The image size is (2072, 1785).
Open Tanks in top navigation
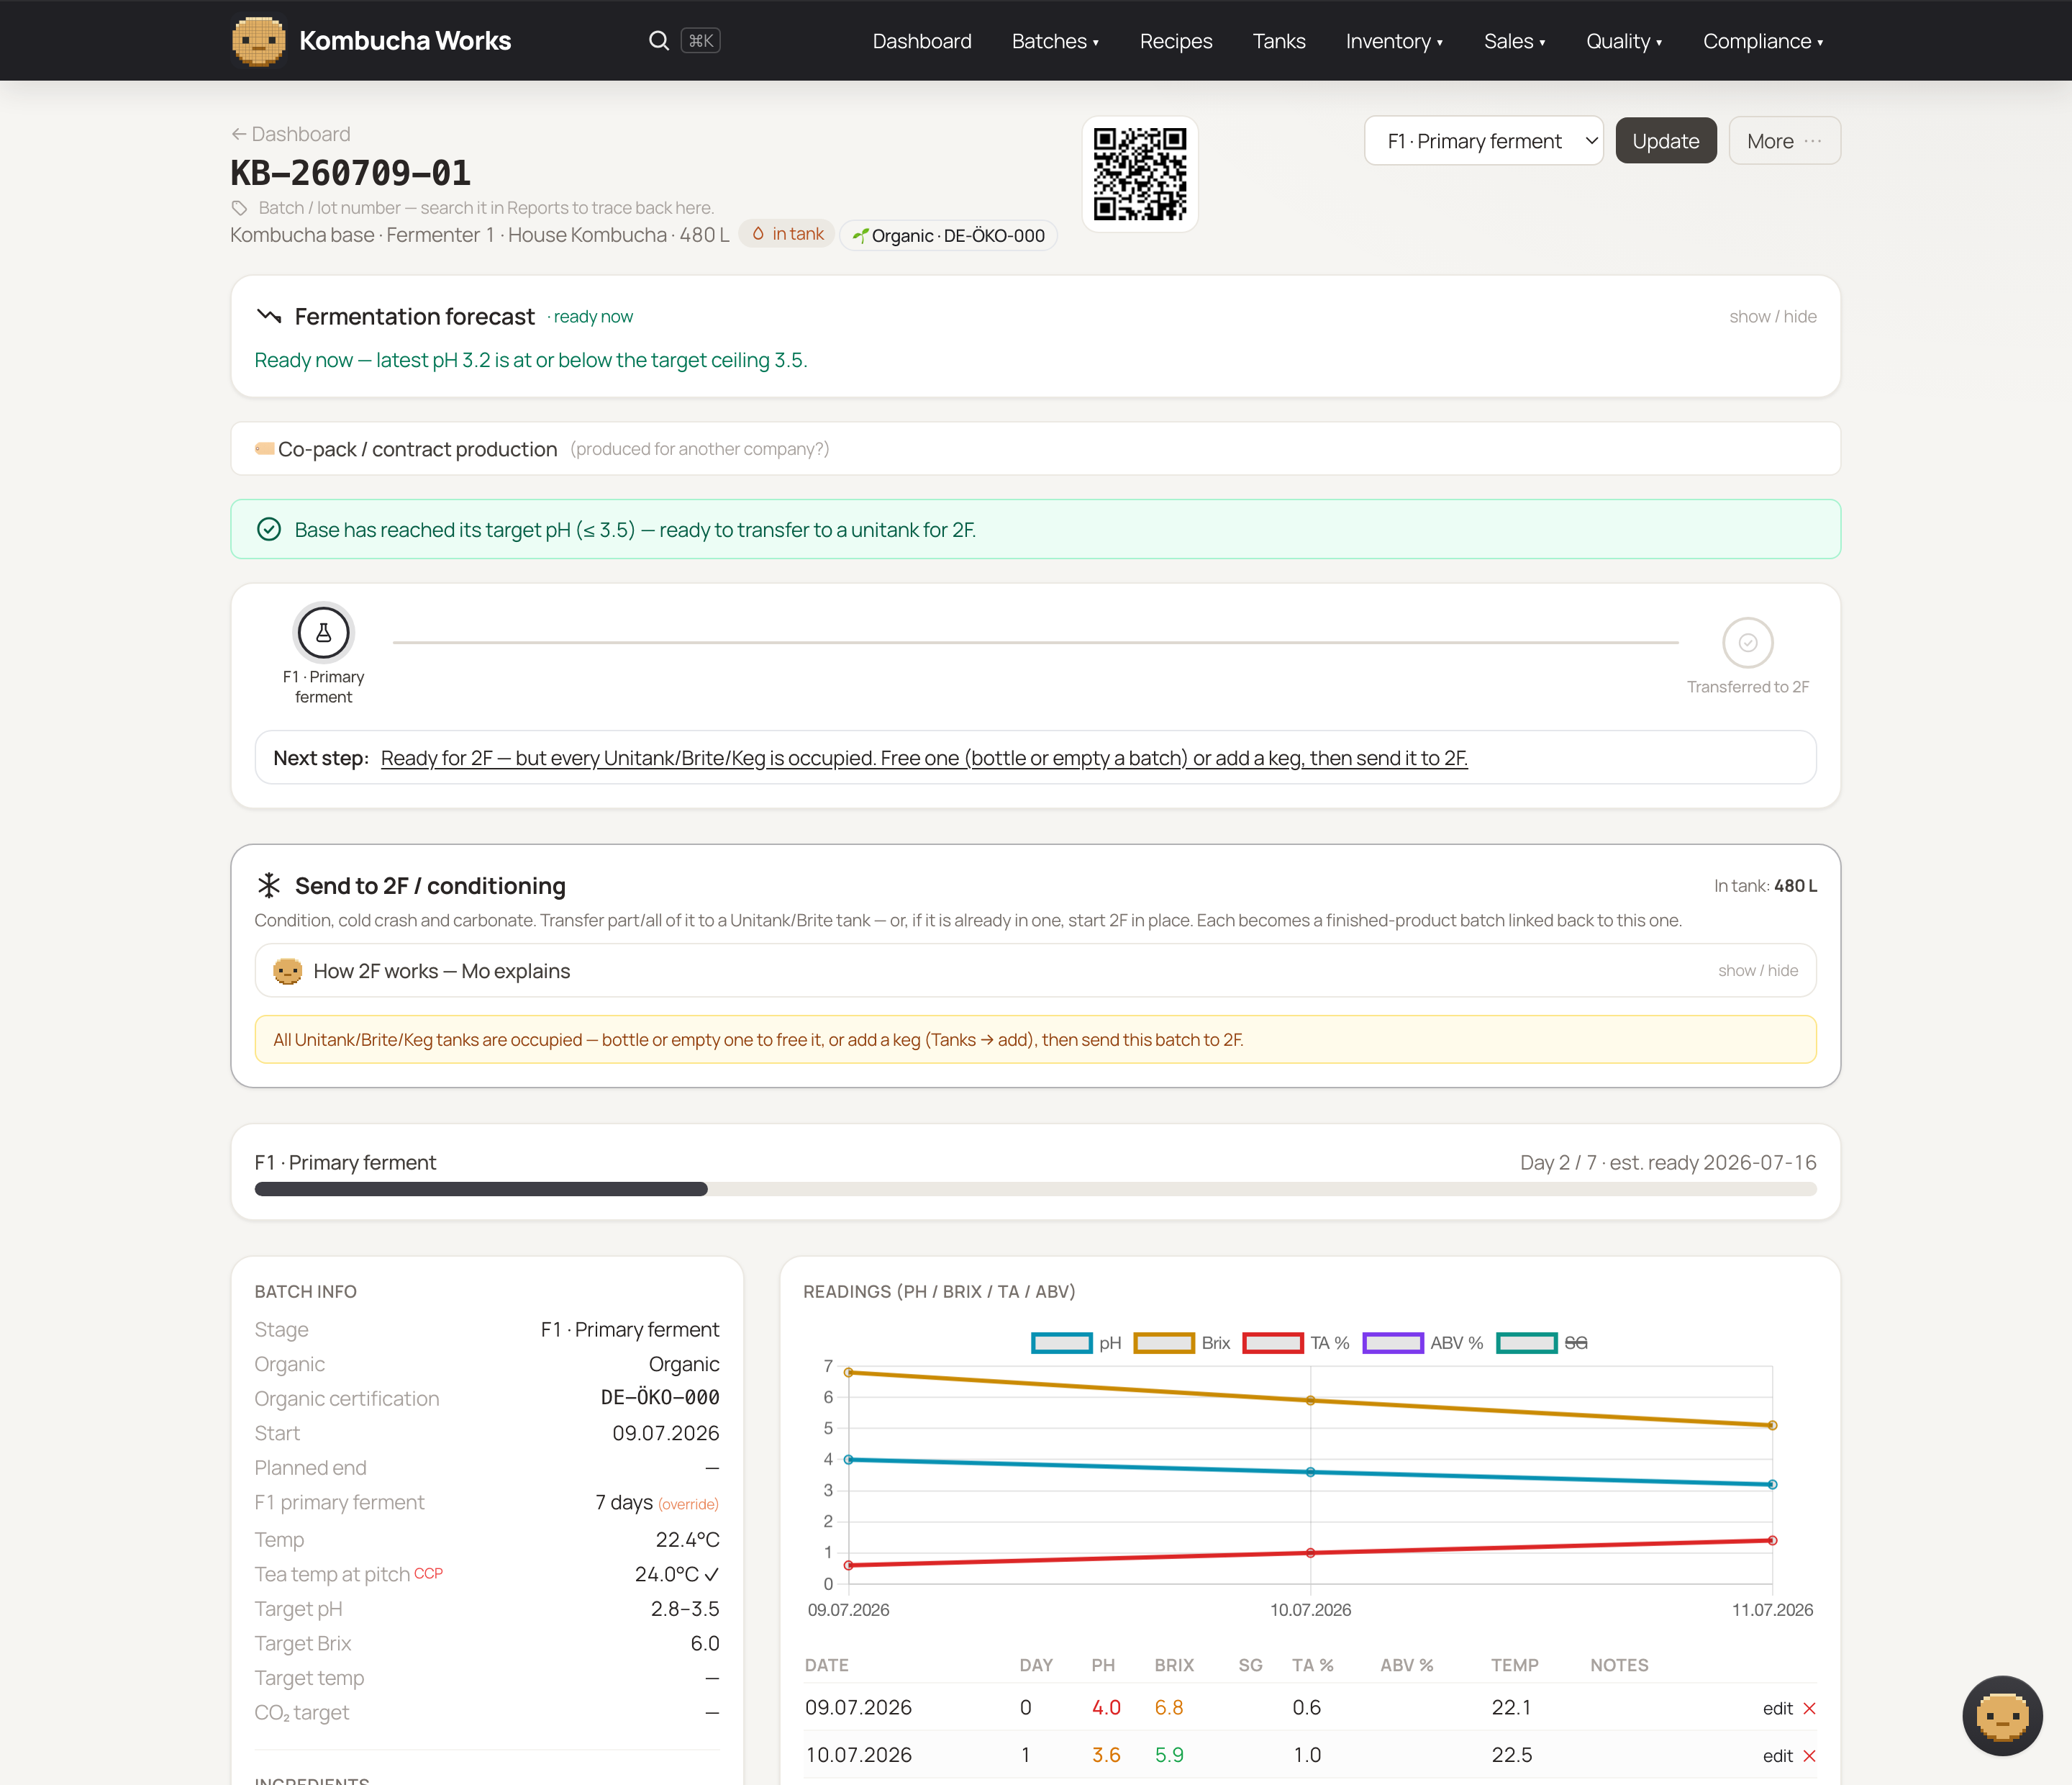pos(1278,41)
